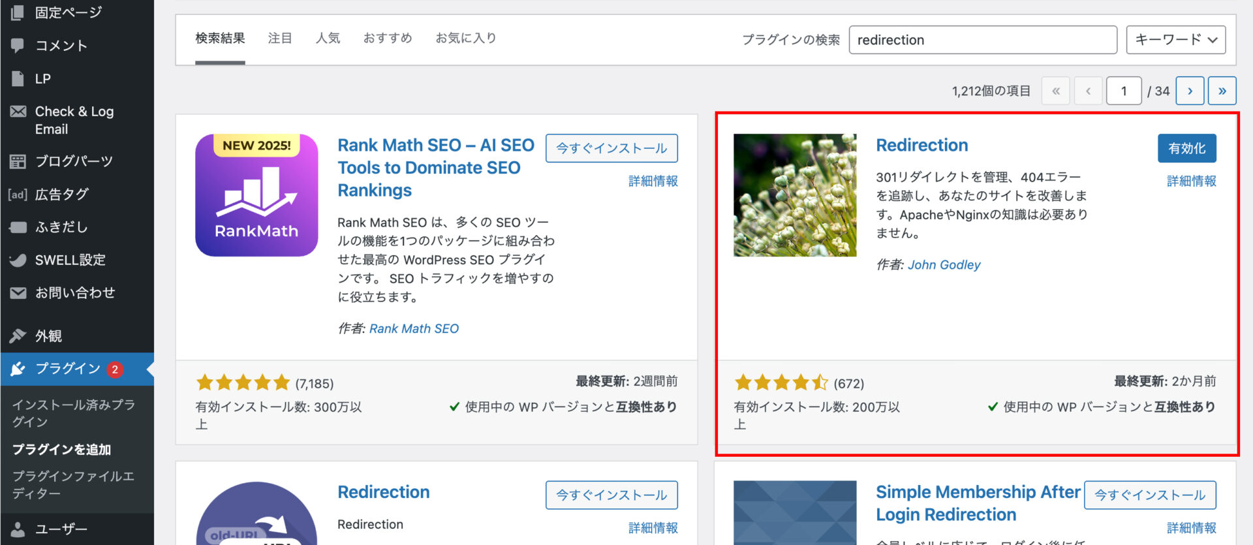This screenshot has height=545, width=1253.
Task: Click the プラグイン plug icon
Action: 18,369
